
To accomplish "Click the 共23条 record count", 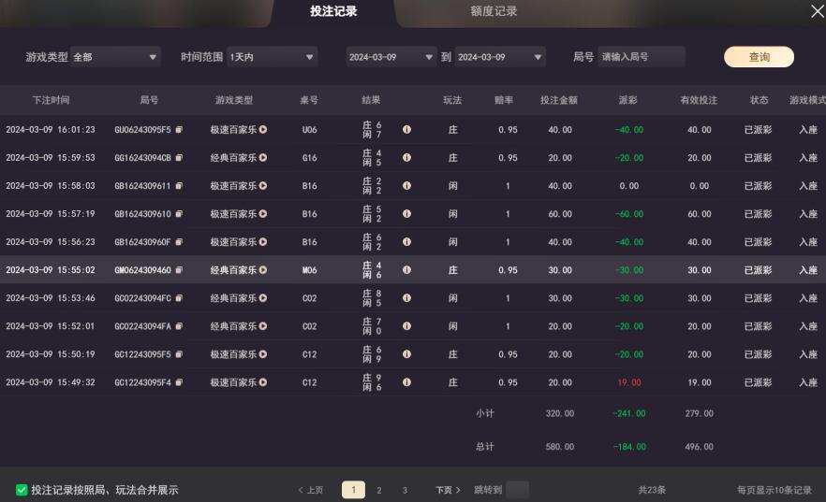I will click(x=652, y=490).
